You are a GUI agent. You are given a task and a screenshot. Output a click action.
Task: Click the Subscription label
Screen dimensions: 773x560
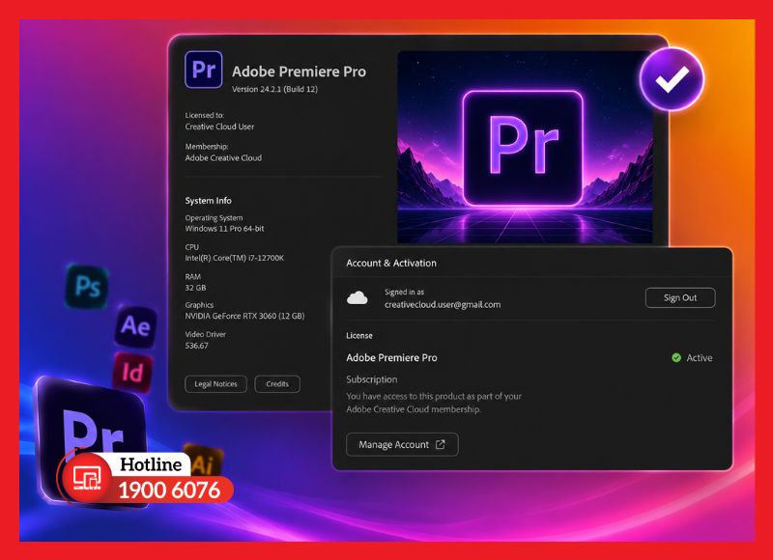(371, 379)
